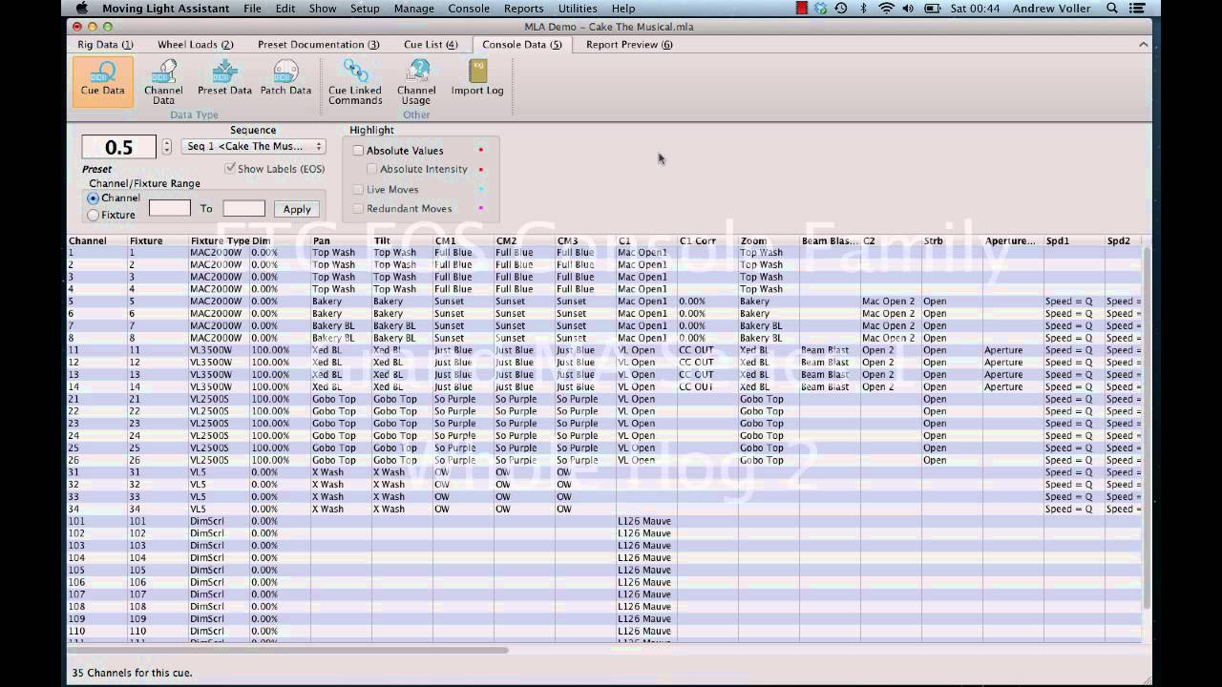The height and width of the screenshot is (687, 1222).
Task: Collapse the ribbon with chevron
Action: tap(1143, 44)
